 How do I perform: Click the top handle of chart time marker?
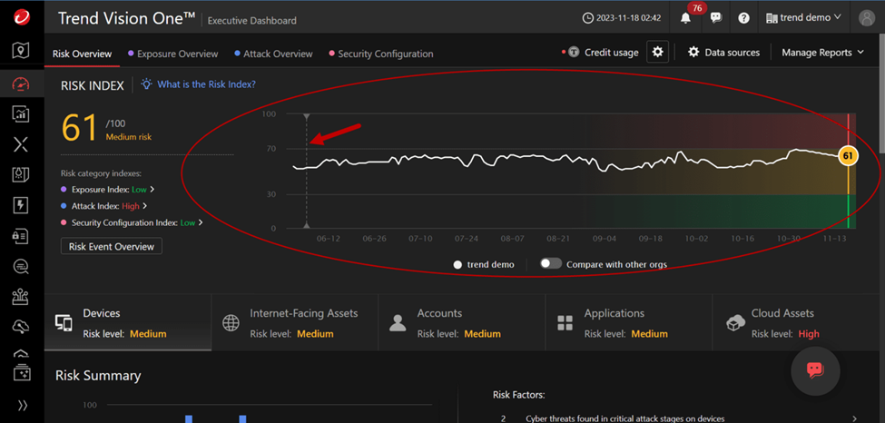[307, 117]
